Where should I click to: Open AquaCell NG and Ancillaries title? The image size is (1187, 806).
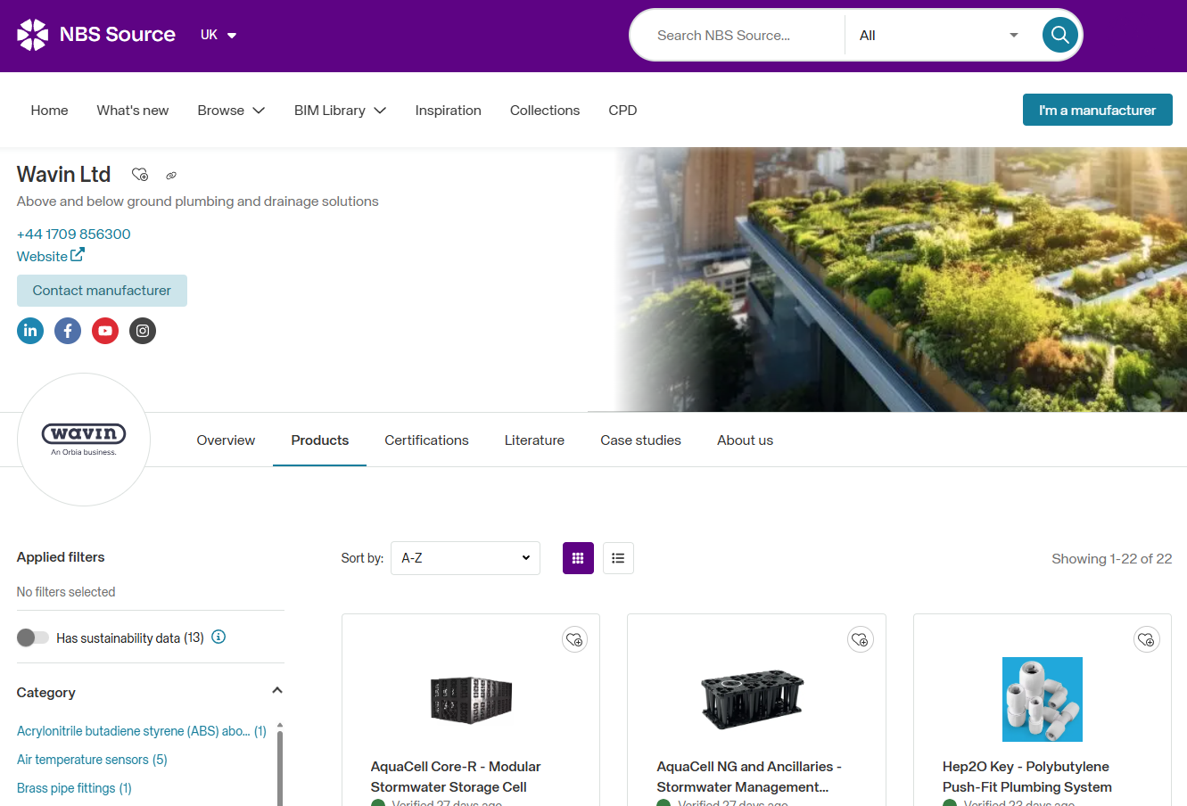tap(749, 777)
